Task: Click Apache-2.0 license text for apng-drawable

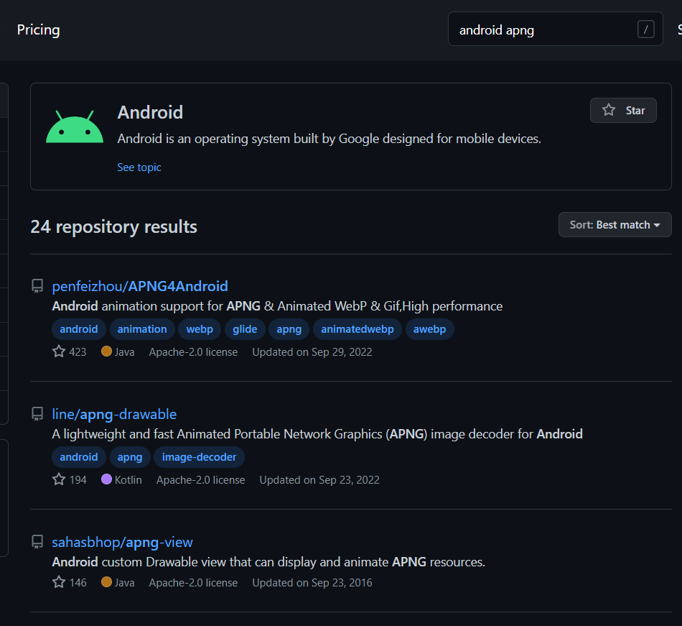Action: point(201,479)
